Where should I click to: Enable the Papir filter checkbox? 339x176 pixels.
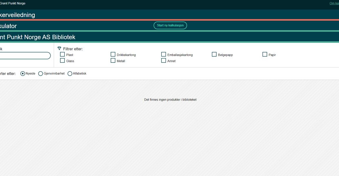(x=265, y=54)
